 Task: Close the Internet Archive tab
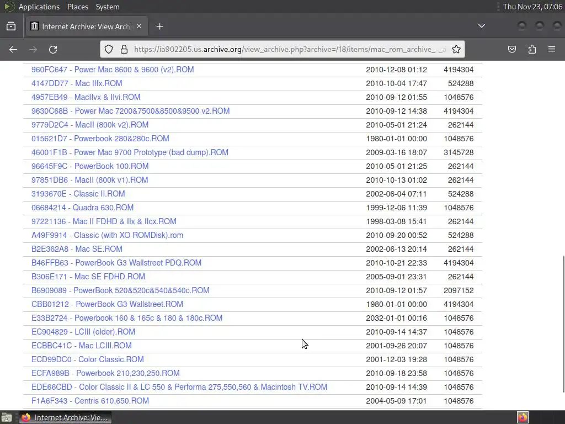click(139, 26)
